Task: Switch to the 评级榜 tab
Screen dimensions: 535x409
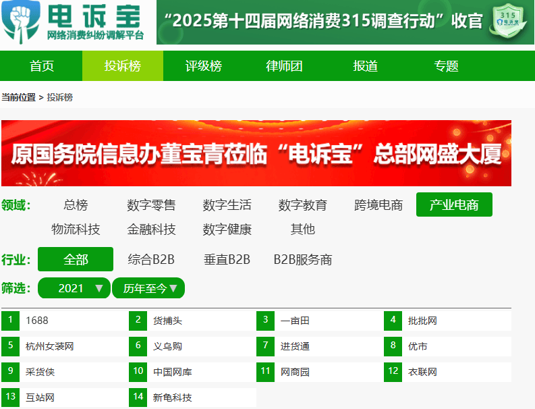Action: pyautogui.click(x=204, y=66)
